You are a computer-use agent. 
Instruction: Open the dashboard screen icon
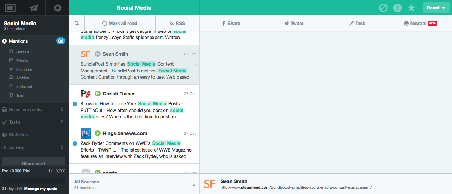coord(11,8)
